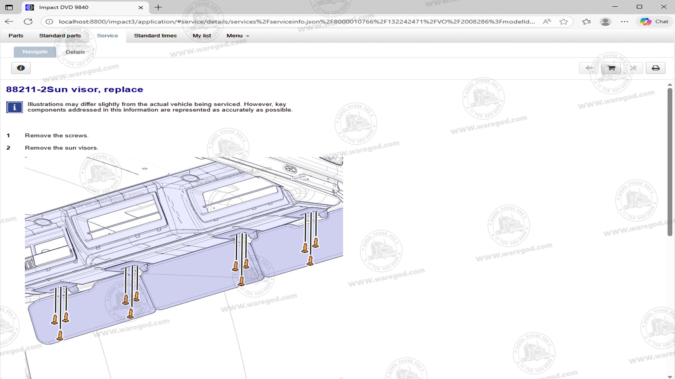675x379 pixels.
Task: Click the back arrow toolbar button
Action: point(589,68)
